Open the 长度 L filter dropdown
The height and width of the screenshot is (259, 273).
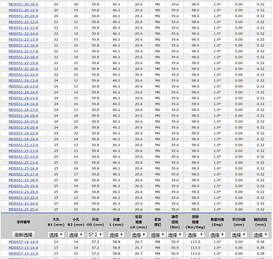point(116,235)
